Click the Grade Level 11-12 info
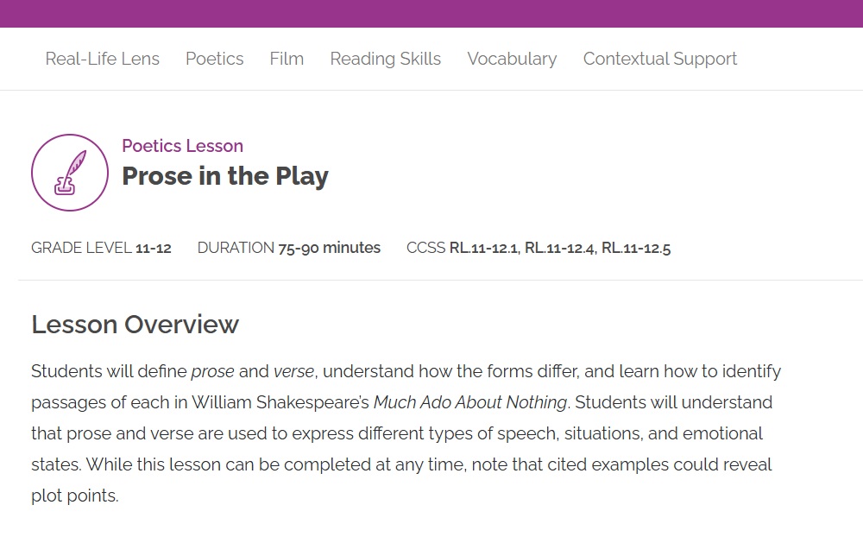 tap(101, 248)
